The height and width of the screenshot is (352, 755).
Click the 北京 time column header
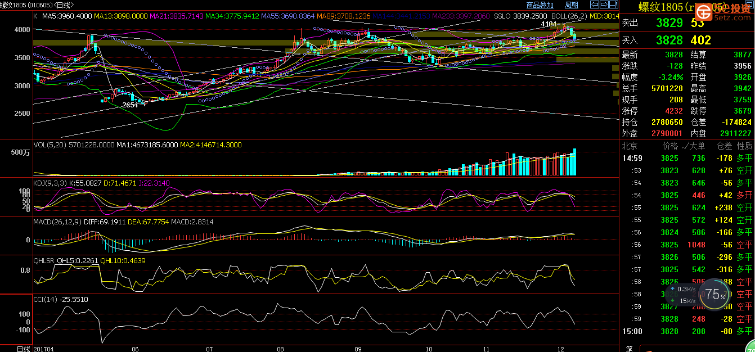(630, 146)
